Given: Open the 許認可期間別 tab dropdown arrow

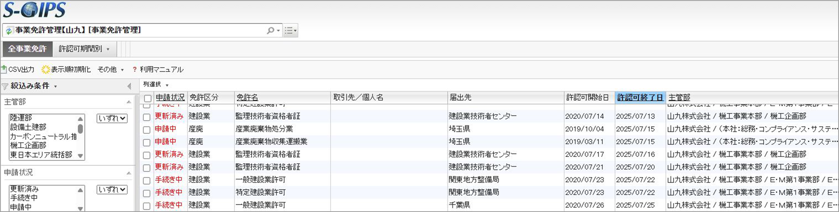Looking at the screenshot, I should (x=108, y=49).
